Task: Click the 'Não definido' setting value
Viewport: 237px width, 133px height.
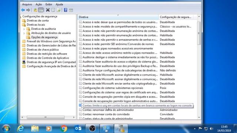Action: pyautogui.click(x=168, y=70)
